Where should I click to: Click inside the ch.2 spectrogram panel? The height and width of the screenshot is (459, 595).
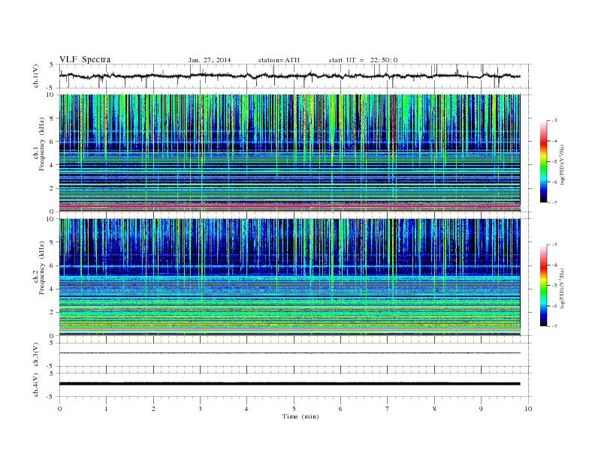(x=289, y=277)
